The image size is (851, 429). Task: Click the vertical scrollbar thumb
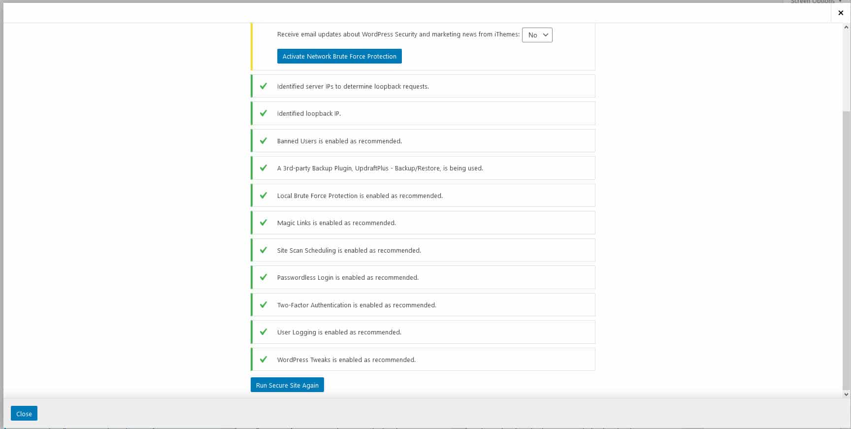pos(846,246)
